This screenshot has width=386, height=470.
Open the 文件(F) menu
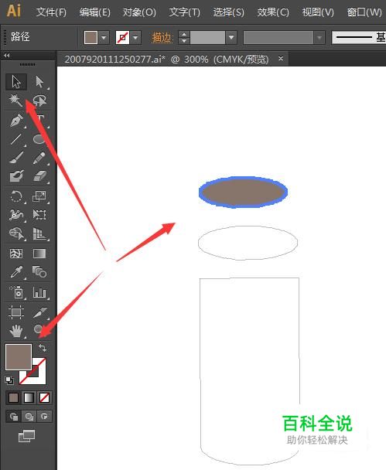coord(51,12)
